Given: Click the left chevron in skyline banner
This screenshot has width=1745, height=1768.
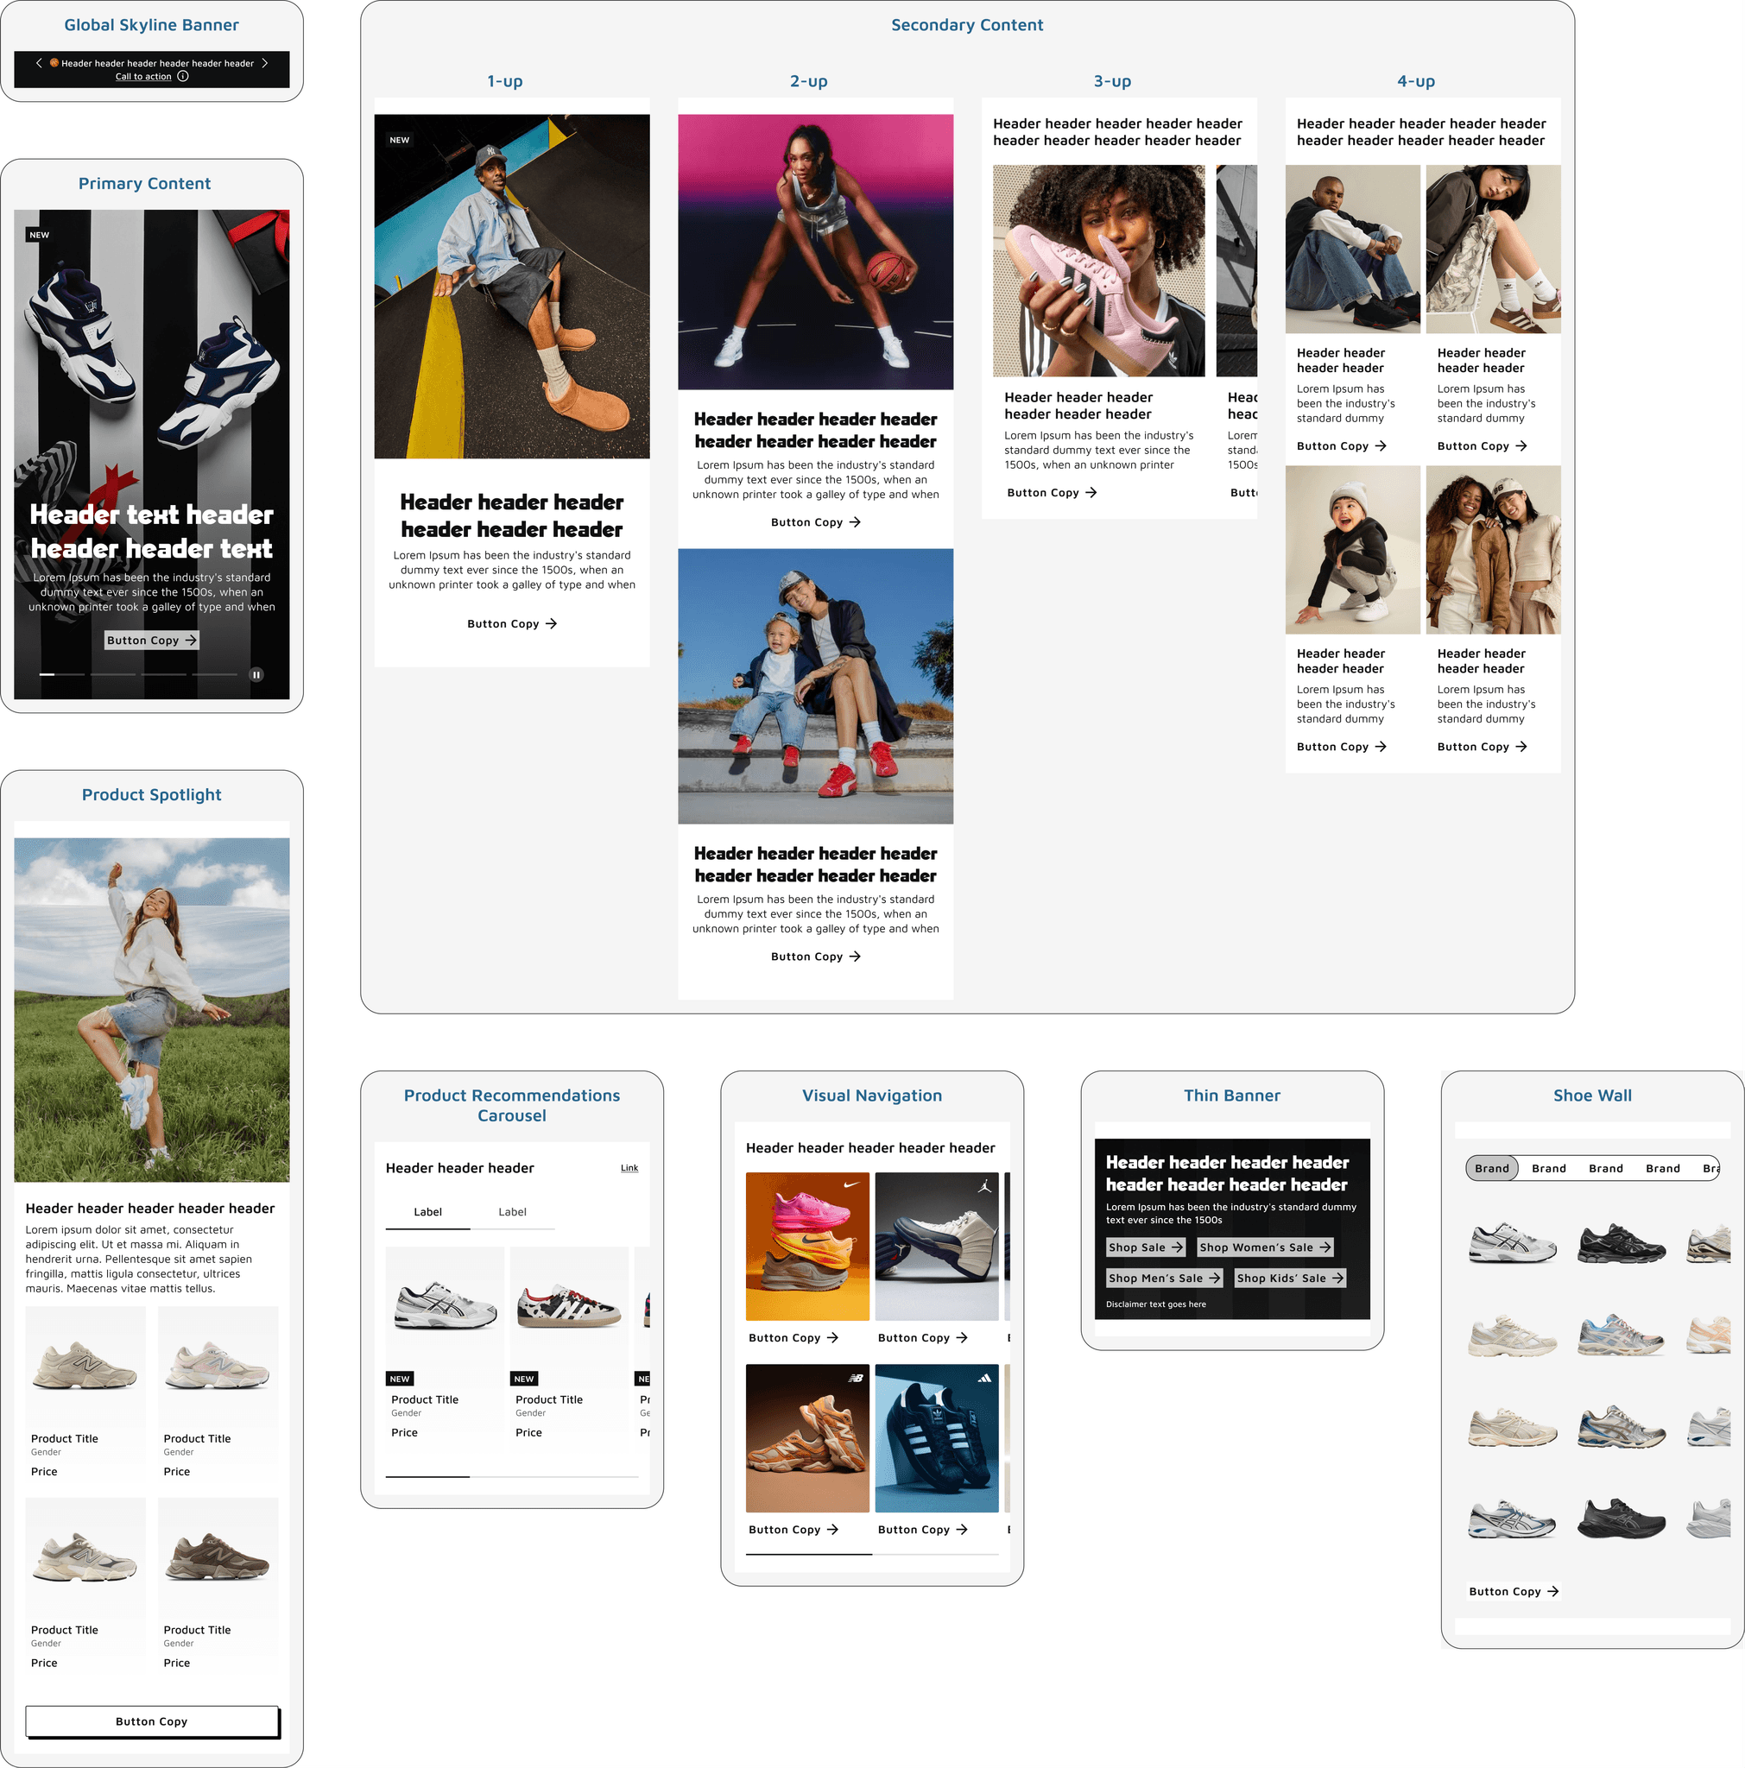Looking at the screenshot, I should pos(39,63).
